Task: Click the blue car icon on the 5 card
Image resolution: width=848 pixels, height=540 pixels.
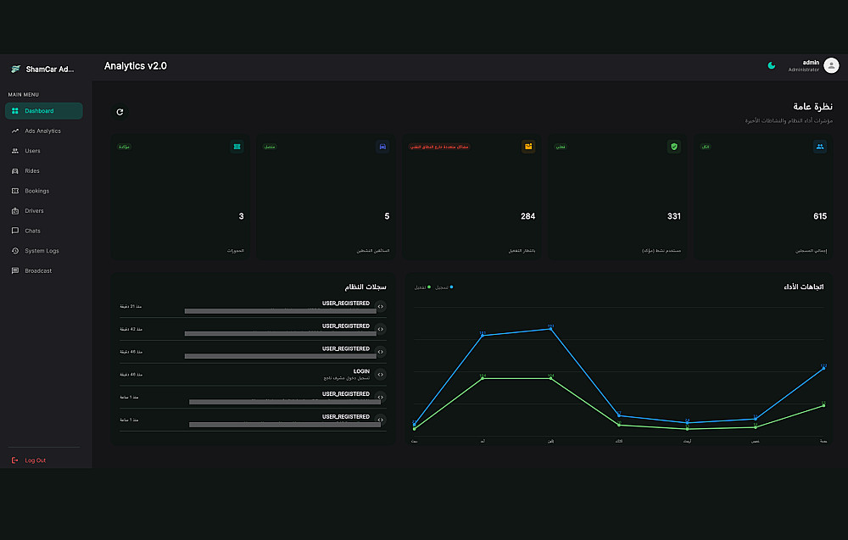Action: point(382,147)
